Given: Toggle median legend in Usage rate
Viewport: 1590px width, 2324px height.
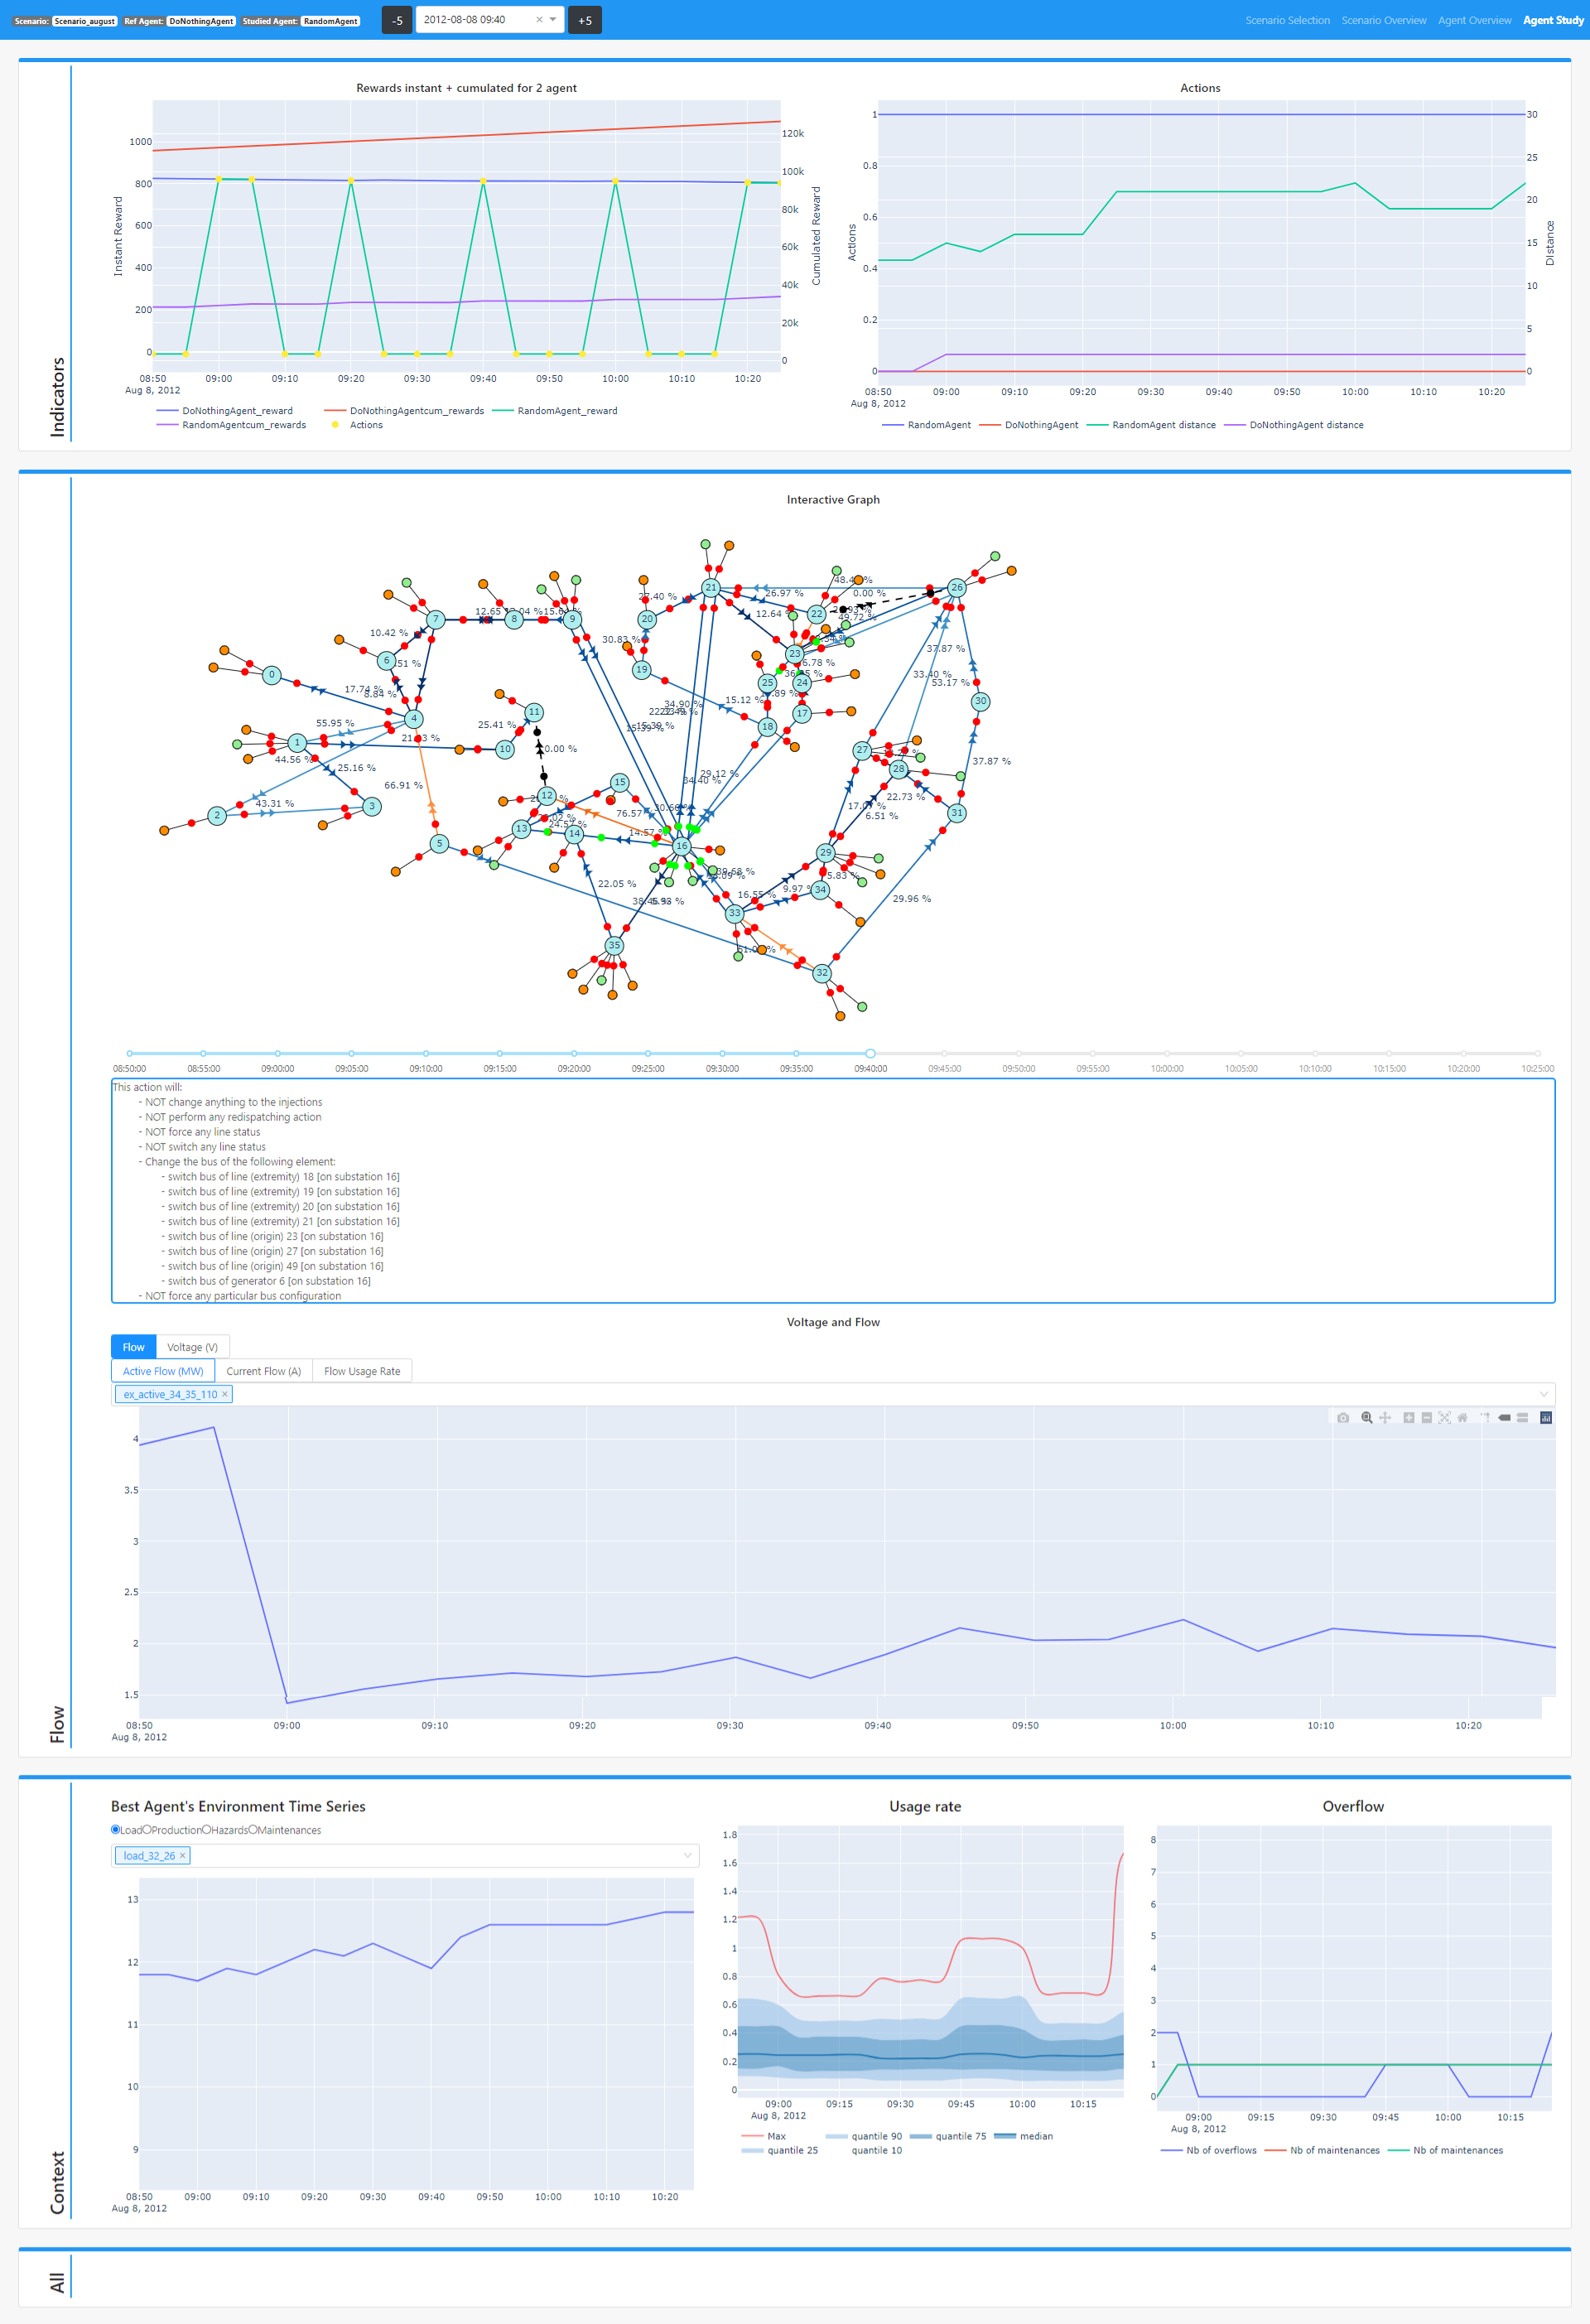Looking at the screenshot, I should [1023, 2136].
